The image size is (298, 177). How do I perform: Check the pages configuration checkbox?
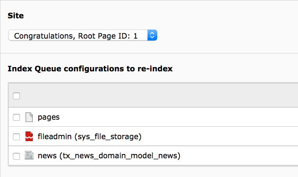[16, 117]
